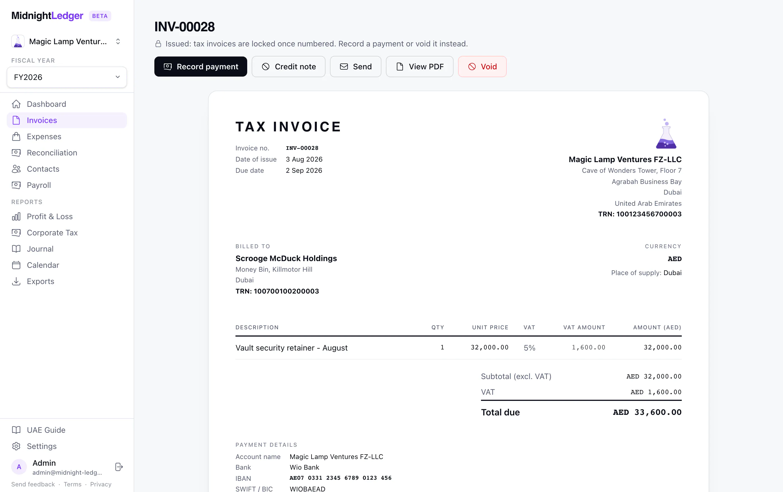Open the Privacy link
783x492 pixels.
click(101, 484)
